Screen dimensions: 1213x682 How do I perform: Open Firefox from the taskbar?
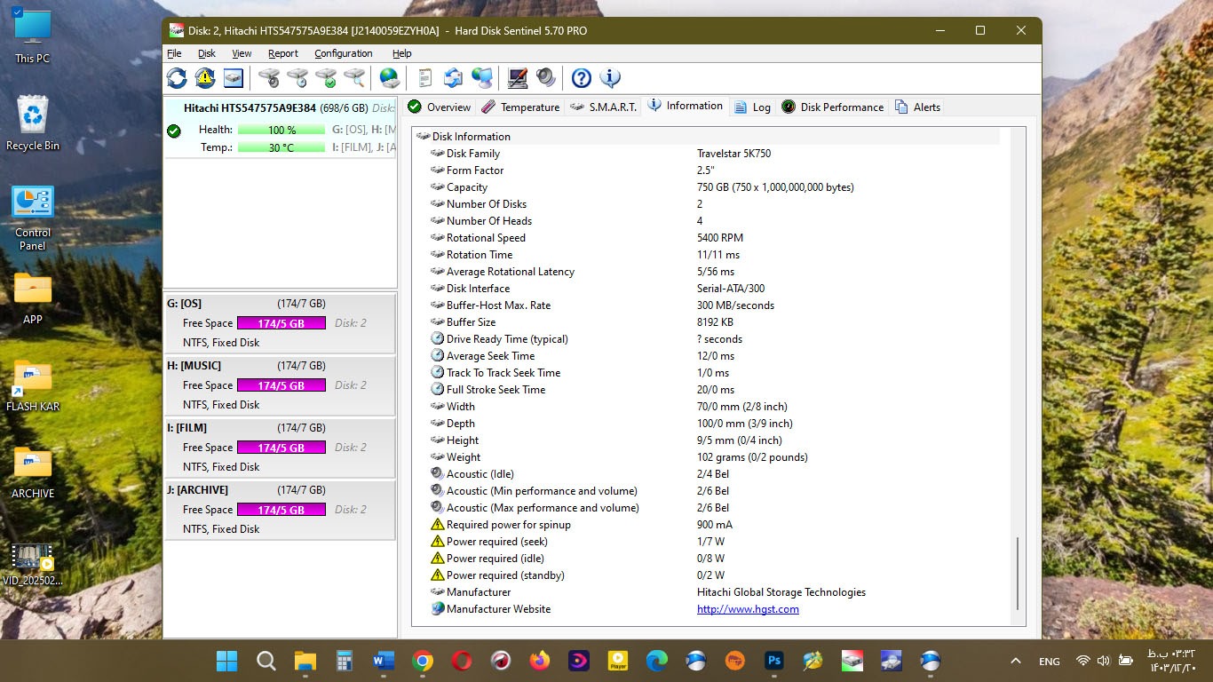point(540,661)
